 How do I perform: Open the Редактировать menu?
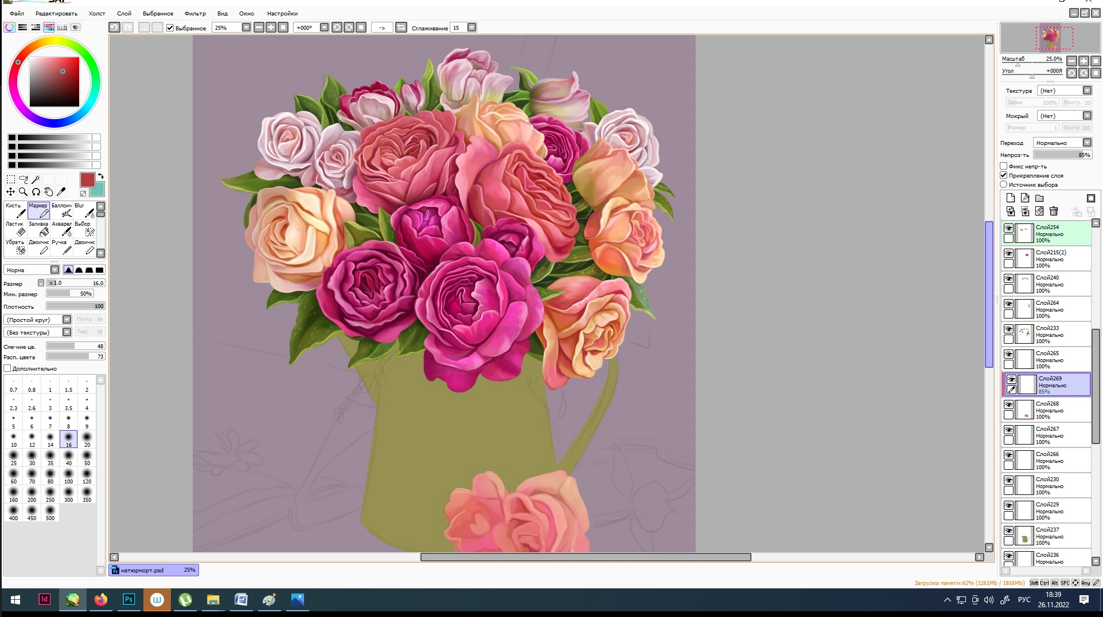(x=56, y=13)
